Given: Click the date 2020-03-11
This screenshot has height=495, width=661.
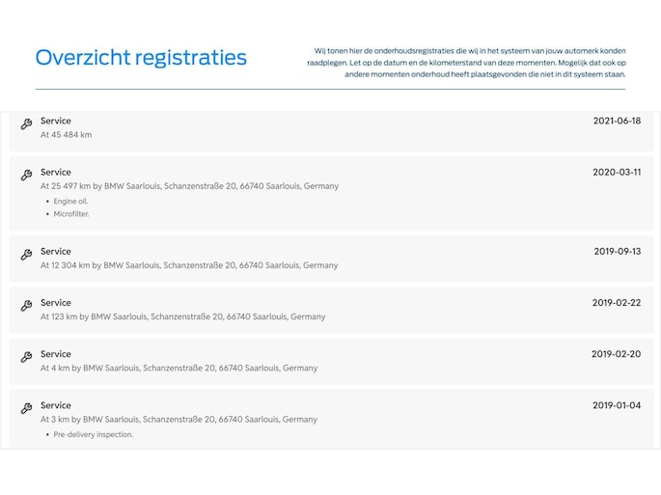Looking at the screenshot, I should (x=617, y=172).
